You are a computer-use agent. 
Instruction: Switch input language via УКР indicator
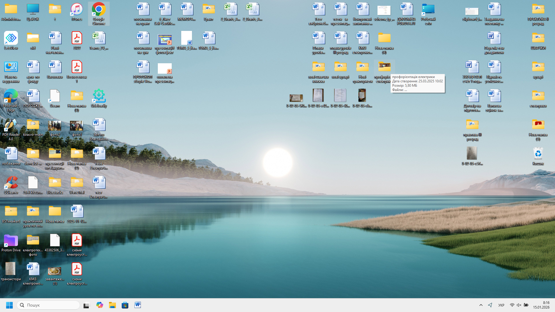[501, 305]
